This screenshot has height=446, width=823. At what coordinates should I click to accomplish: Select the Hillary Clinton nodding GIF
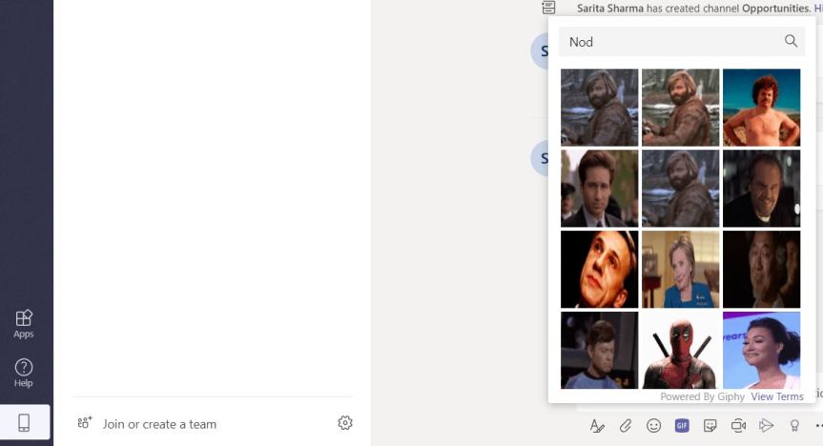680,269
